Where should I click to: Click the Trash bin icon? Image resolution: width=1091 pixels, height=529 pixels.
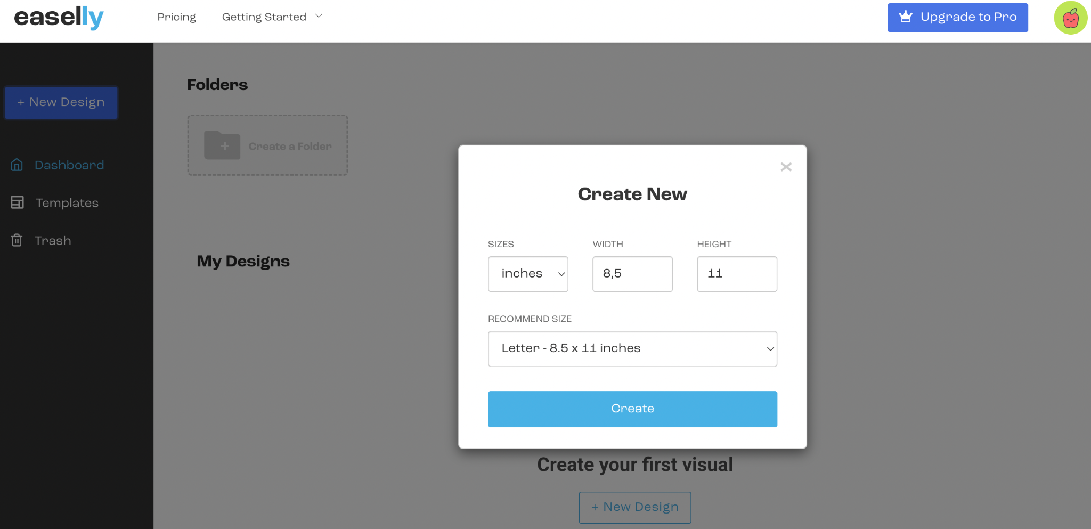pyautogui.click(x=17, y=241)
